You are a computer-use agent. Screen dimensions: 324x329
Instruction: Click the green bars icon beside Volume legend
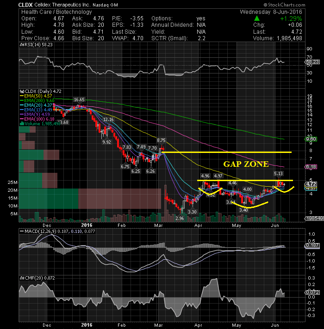point(22,124)
